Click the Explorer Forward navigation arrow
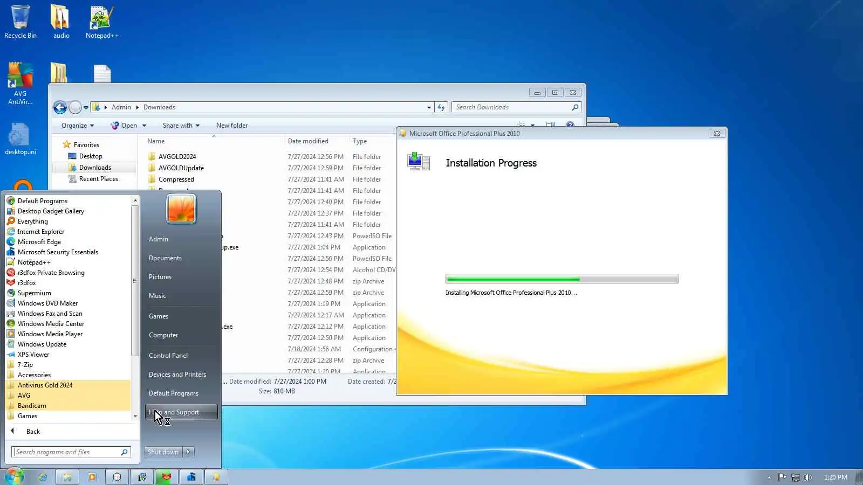Image resolution: width=863 pixels, height=485 pixels. (75, 107)
